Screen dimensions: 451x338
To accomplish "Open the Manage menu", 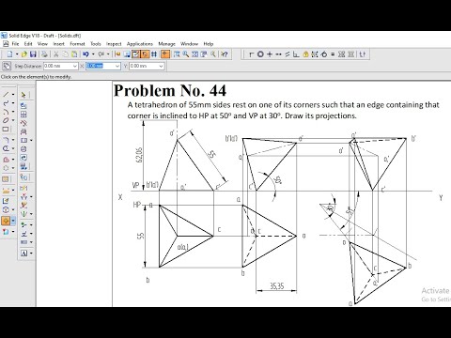I will click(x=166, y=44).
